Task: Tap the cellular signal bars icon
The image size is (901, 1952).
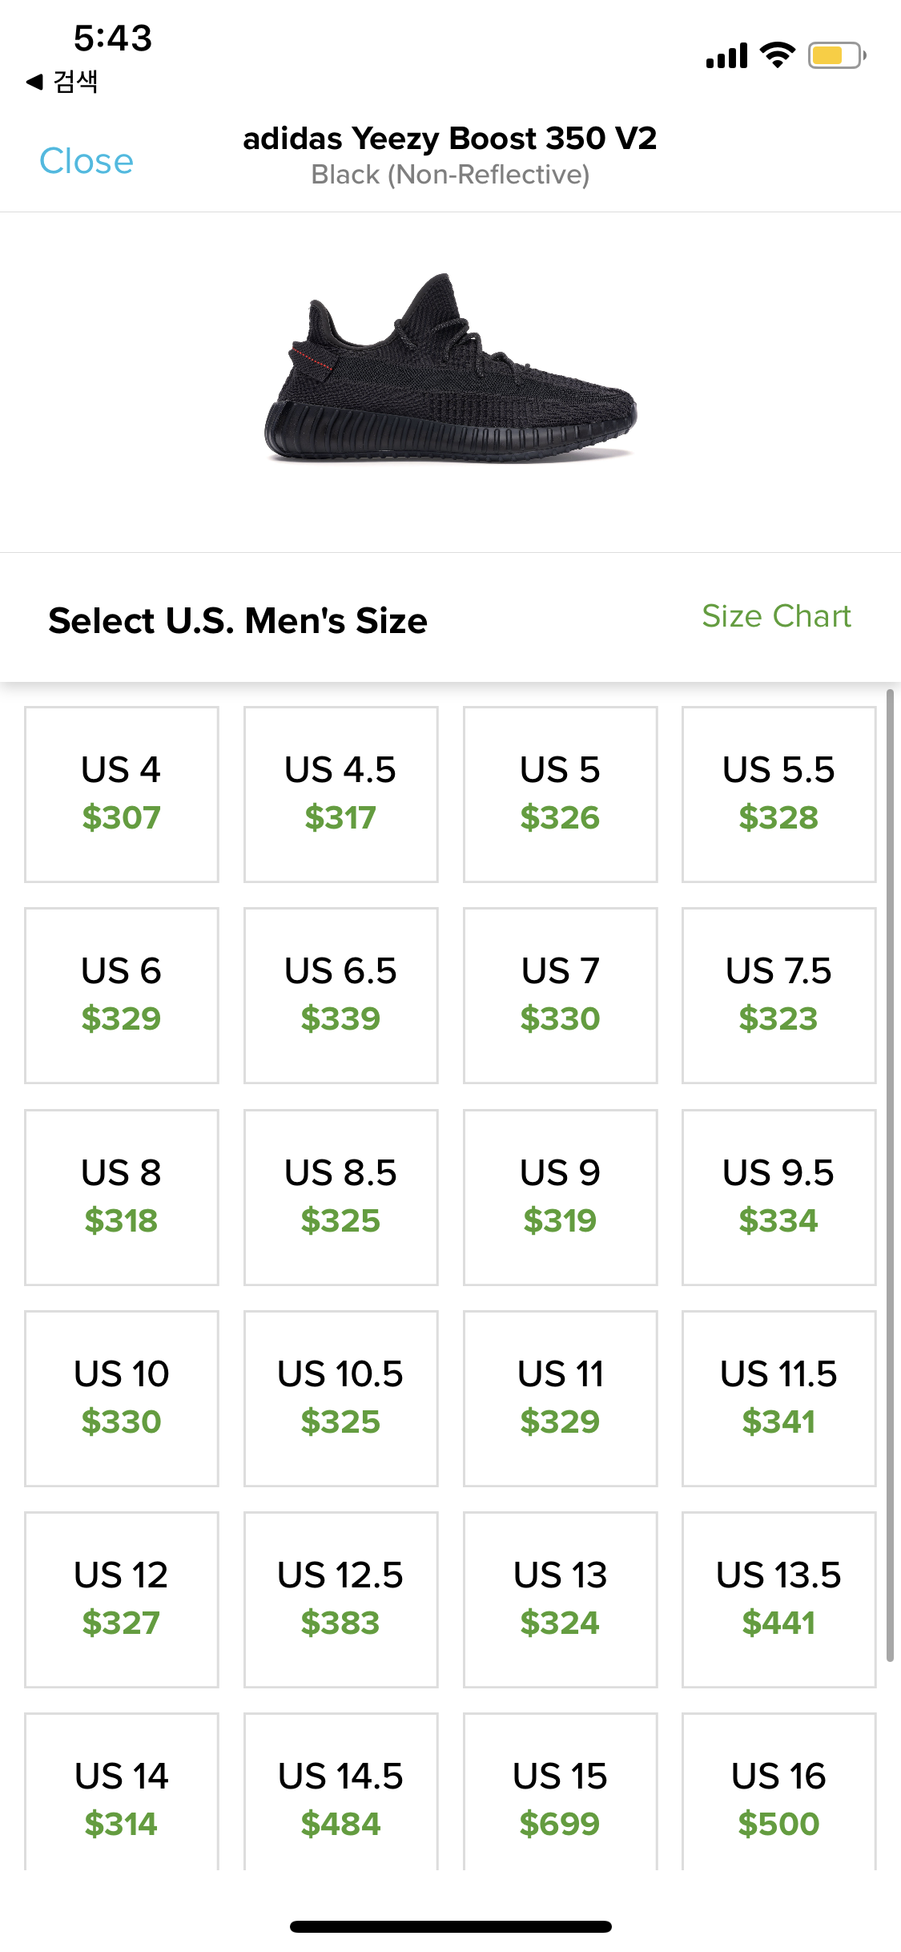Action: pyautogui.click(x=726, y=55)
